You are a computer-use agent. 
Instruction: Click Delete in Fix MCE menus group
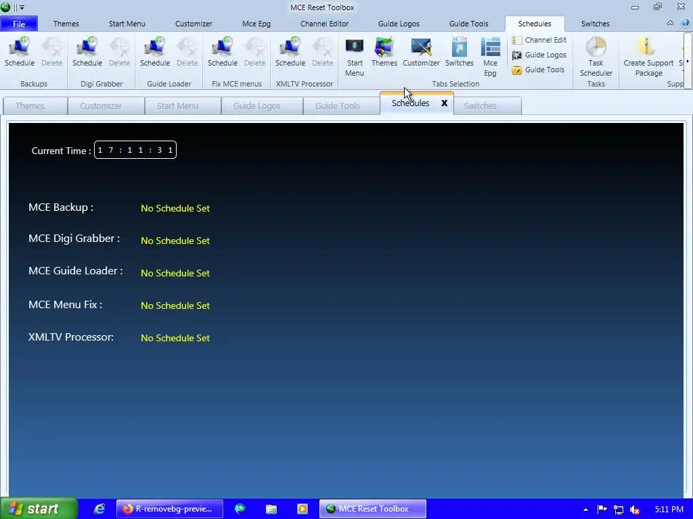pos(254,52)
